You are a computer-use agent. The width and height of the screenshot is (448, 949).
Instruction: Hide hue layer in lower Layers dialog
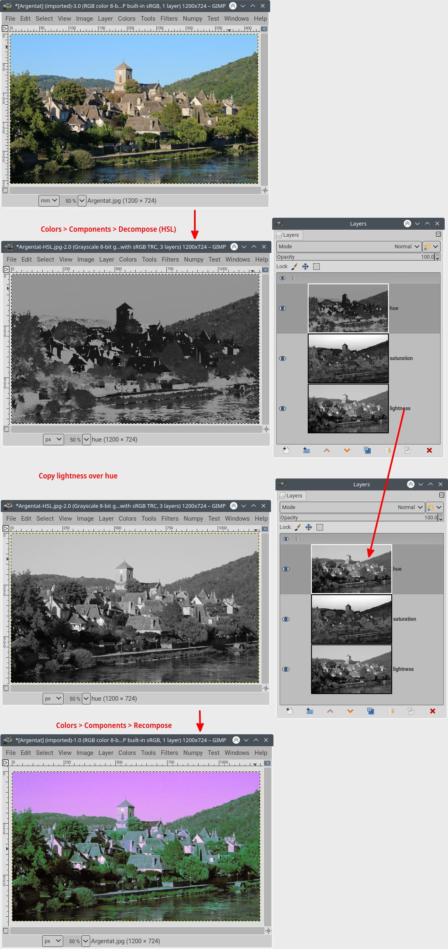pyautogui.click(x=286, y=569)
